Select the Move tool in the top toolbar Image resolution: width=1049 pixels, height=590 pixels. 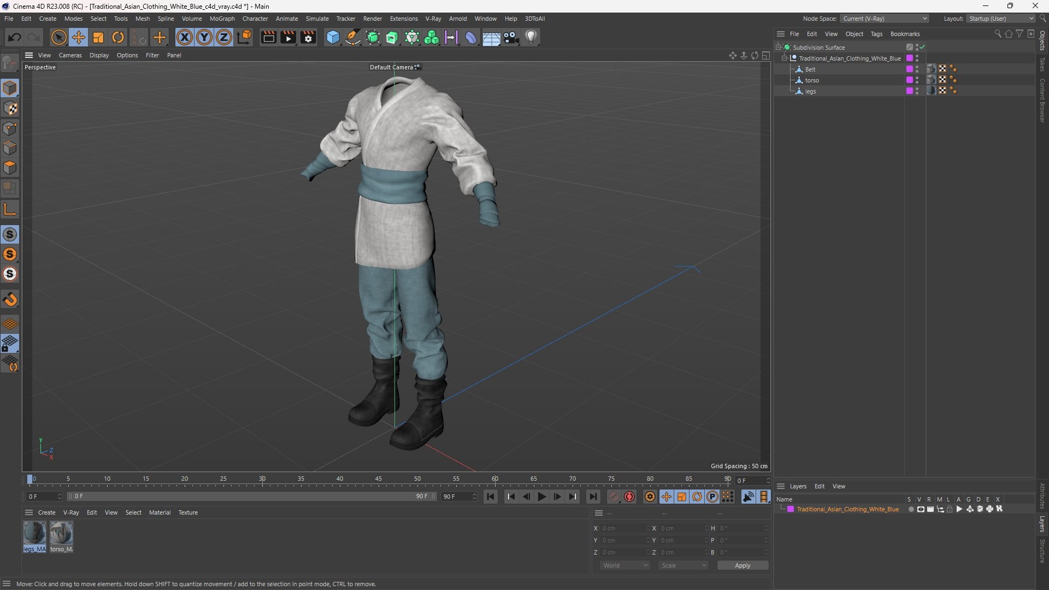[x=79, y=37]
